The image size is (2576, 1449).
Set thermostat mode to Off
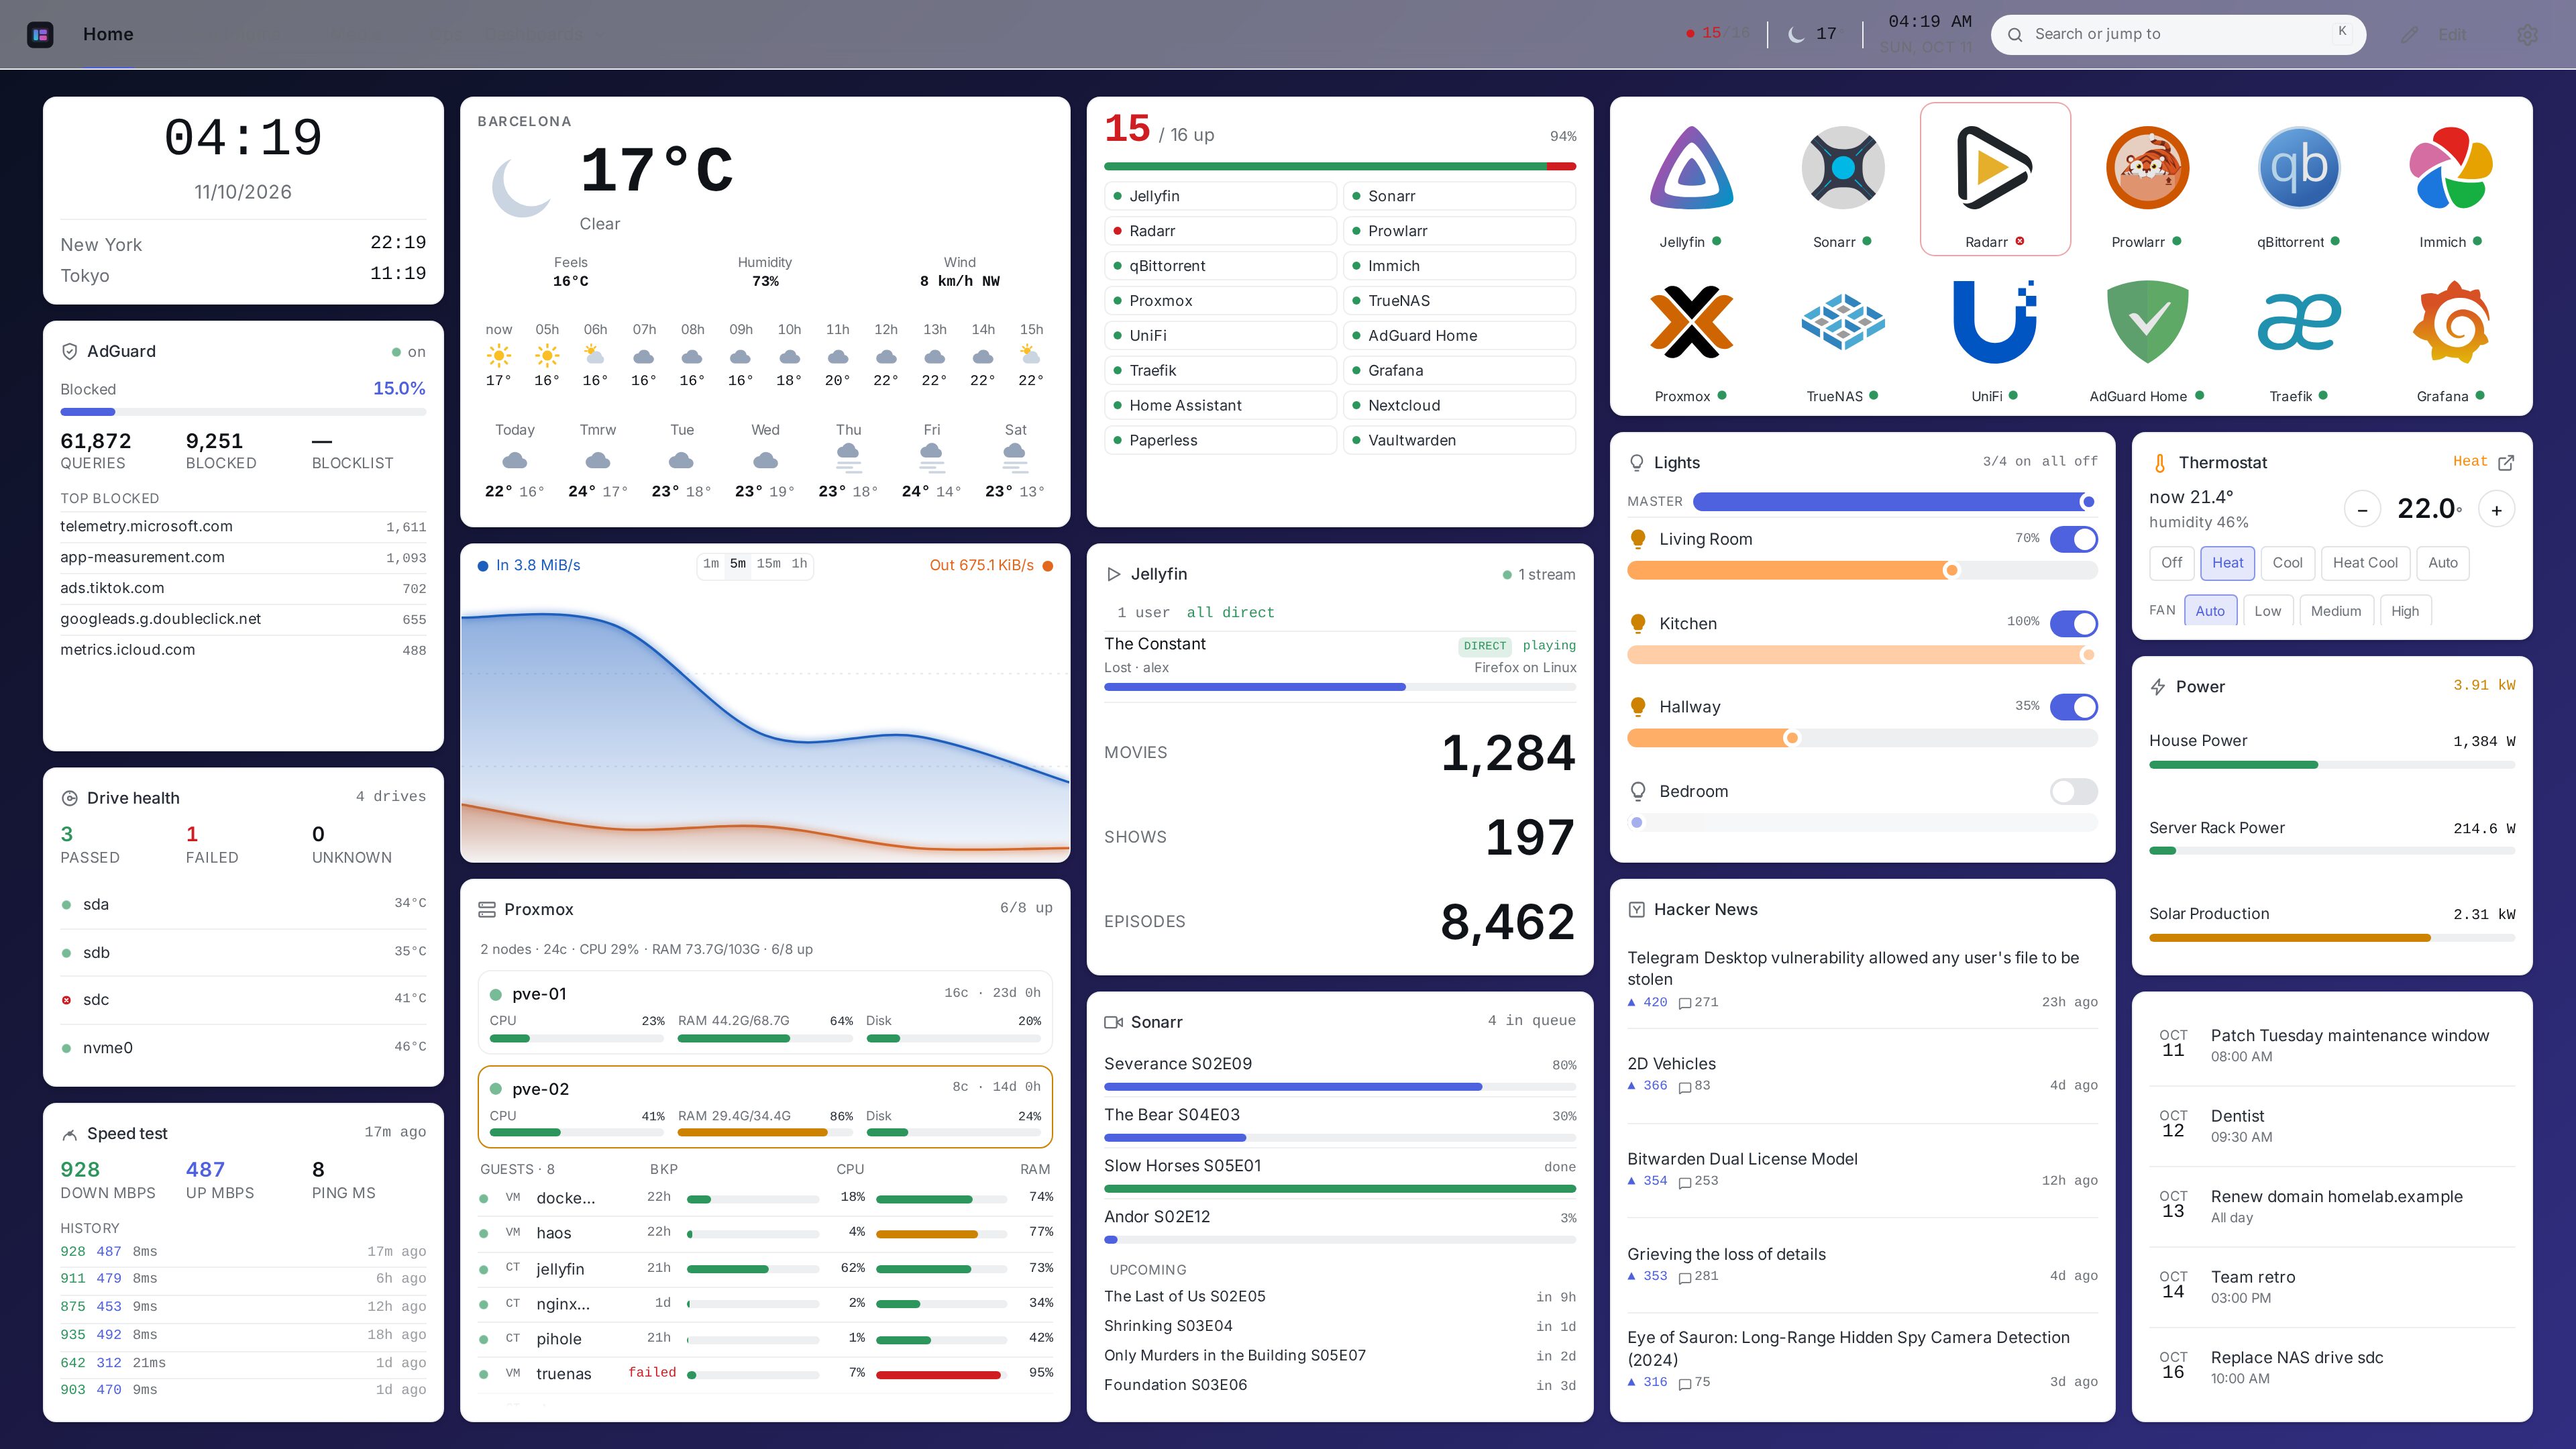[2171, 563]
